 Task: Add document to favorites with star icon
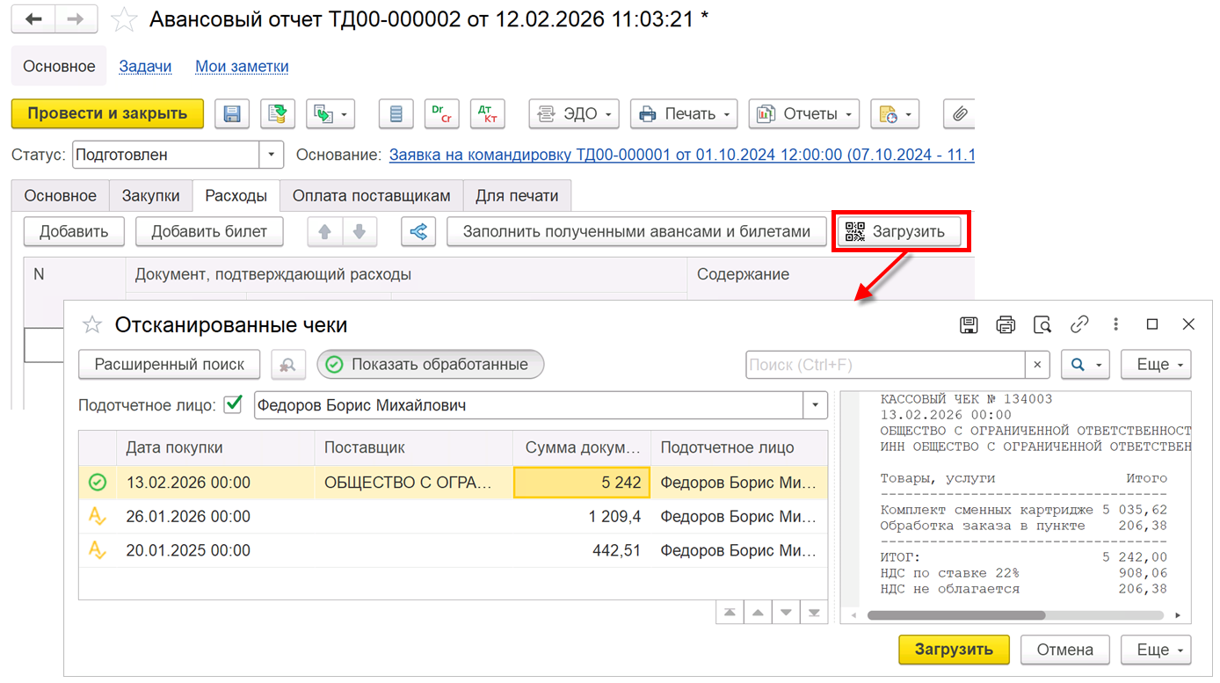click(x=124, y=19)
